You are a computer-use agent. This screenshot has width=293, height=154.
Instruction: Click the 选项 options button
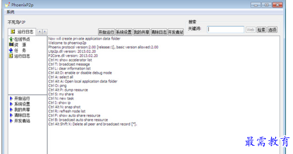(x=272, y=30)
